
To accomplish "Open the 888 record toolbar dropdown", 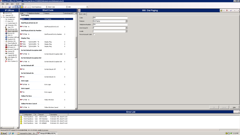I will click(87, 7).
